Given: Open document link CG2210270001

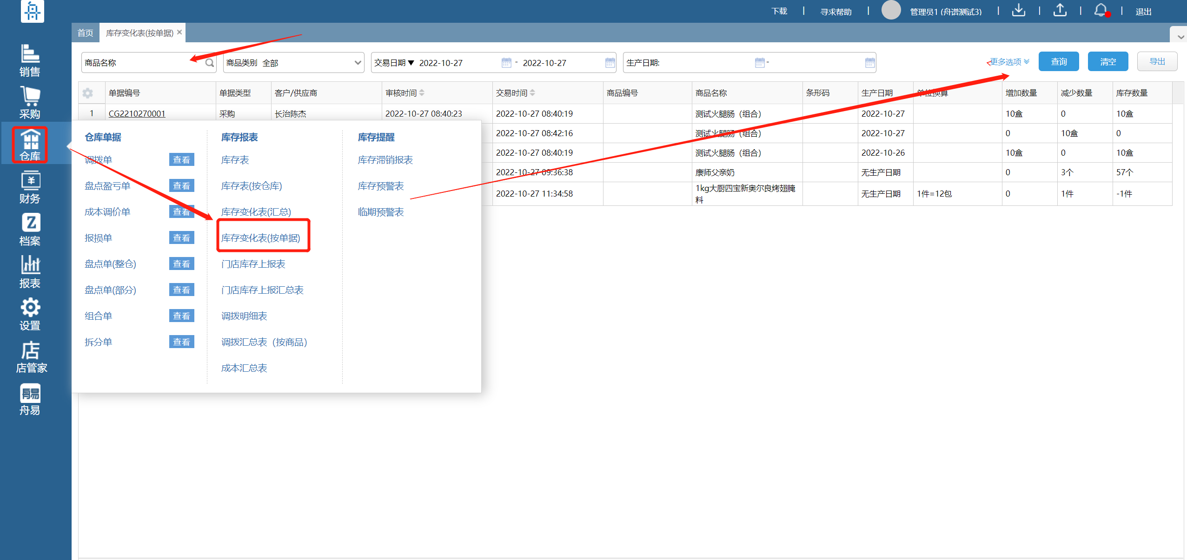Looking at the screenshot, I should 137,114.
